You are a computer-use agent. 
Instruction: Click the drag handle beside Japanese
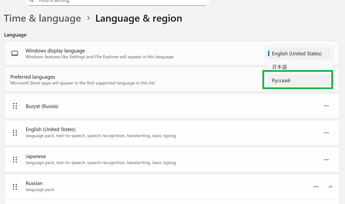15,160
